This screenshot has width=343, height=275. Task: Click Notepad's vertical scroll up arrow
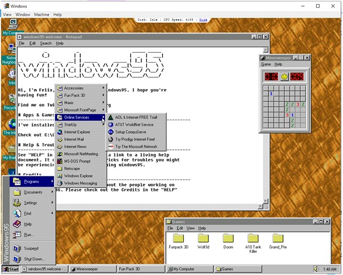[x=266, y=50]
